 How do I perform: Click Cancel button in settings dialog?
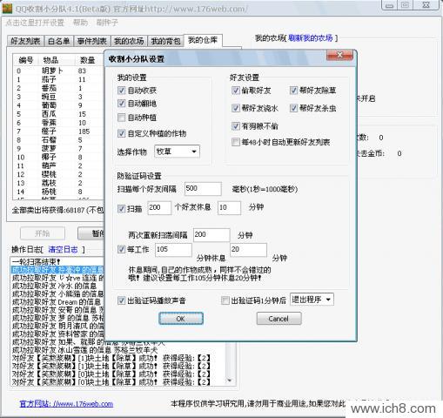(x=279, y=319)
